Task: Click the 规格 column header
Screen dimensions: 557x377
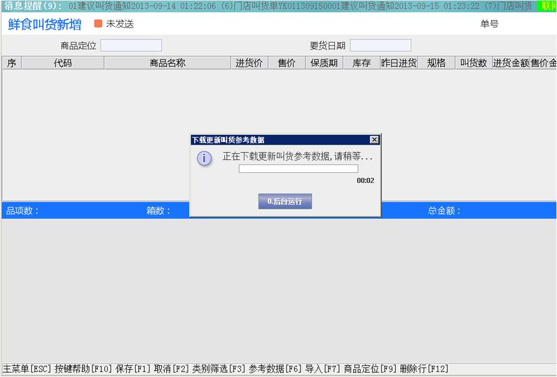Action: click(437, 63)
